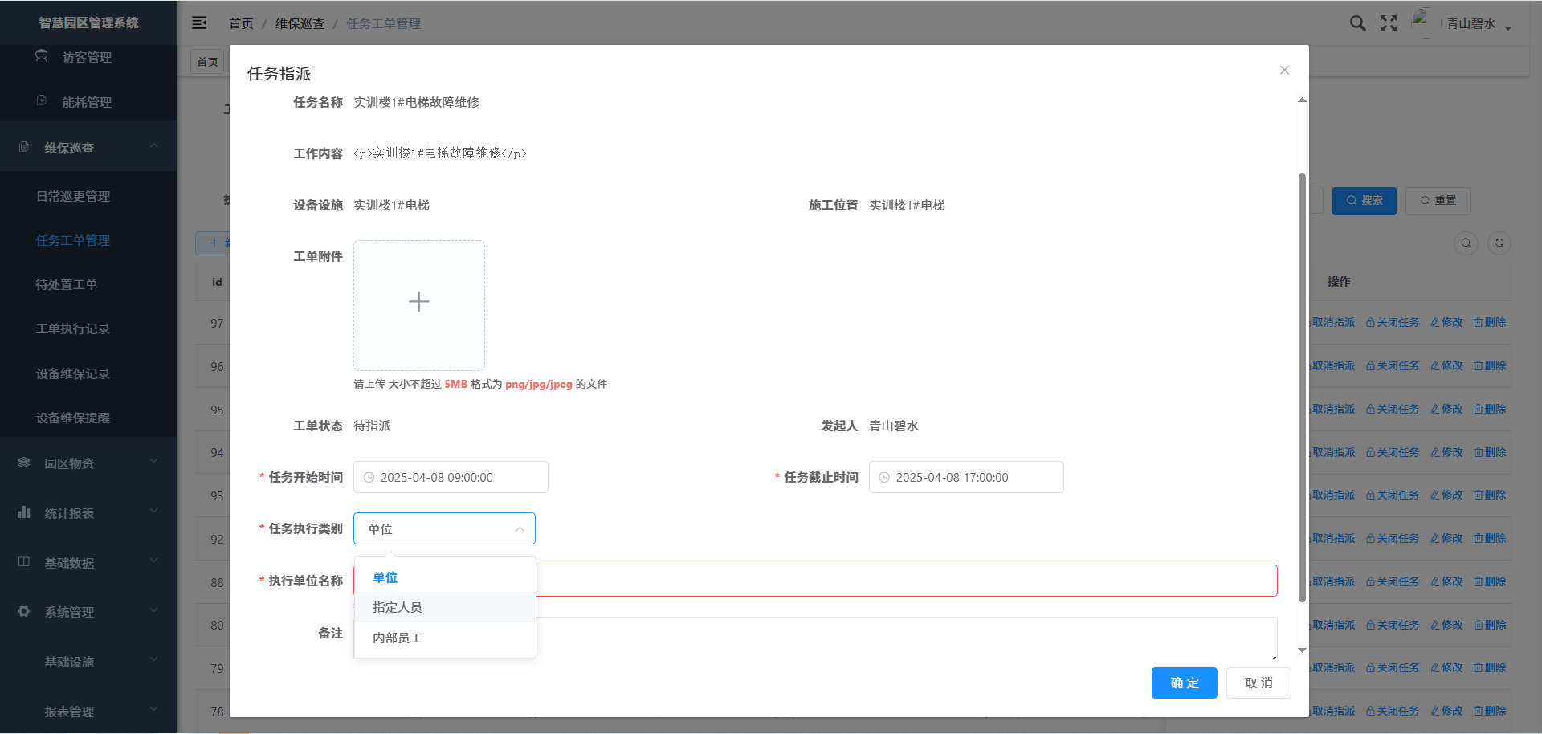Viewport: 1542px width, 734px height.
Task: Click the dialog vertical scrollbar
Action: 1302,385
